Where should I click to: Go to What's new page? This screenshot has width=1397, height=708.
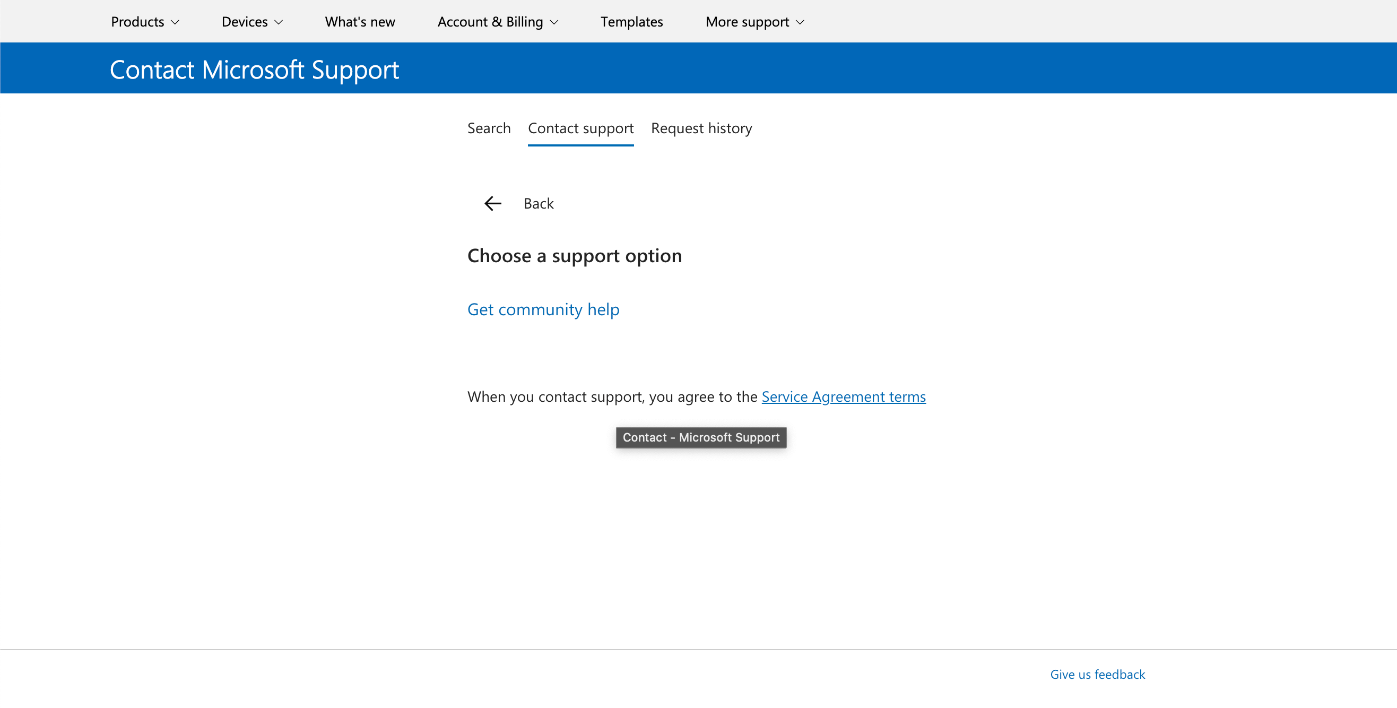[x=360, y=22]
